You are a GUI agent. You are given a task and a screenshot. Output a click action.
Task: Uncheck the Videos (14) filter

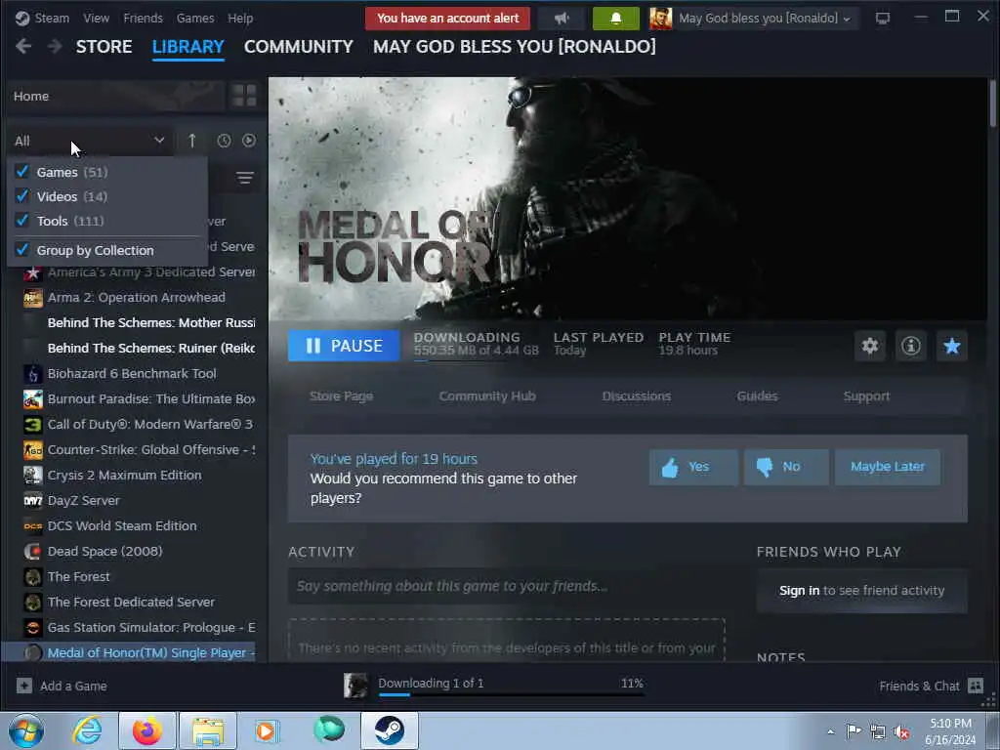pos(22,195)
